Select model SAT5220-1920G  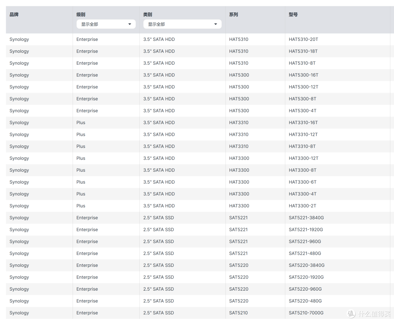pos(306,277)
